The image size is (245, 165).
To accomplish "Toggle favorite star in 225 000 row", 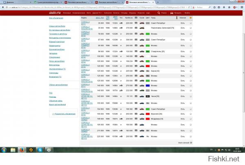I will pos(191,136).
